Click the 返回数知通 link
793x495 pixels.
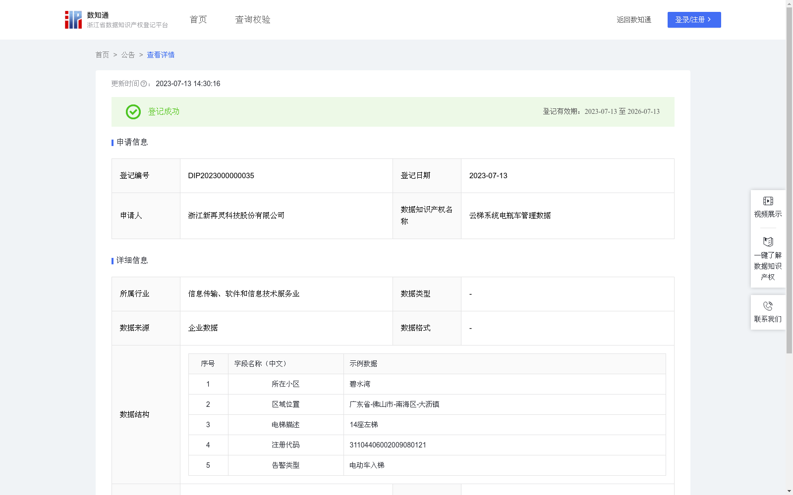(x=634, y=20)
